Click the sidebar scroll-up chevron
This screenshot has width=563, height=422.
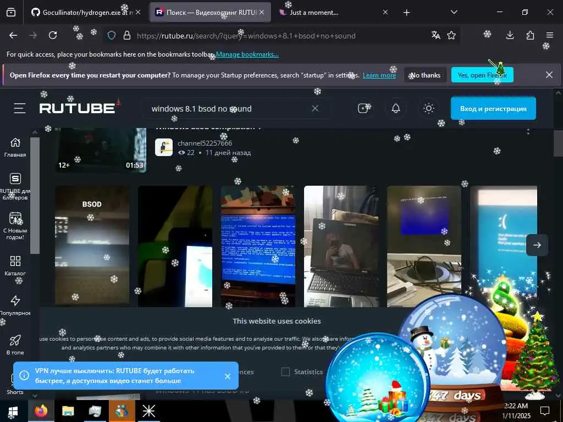tap(35, 132)
